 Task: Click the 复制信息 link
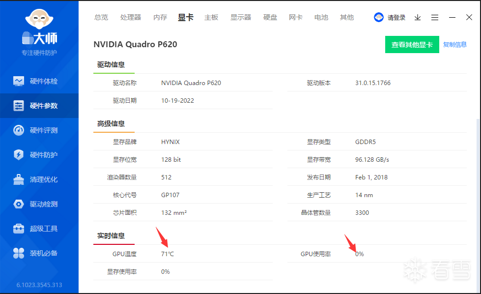[x=455, y=45]
